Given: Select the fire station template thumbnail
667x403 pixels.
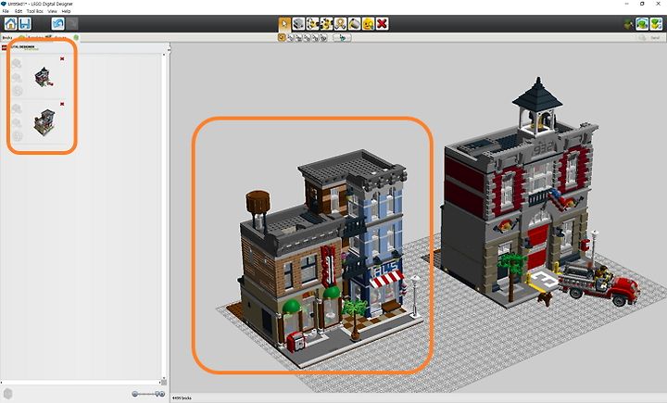Looking at the screenshot, I should 44,77.
